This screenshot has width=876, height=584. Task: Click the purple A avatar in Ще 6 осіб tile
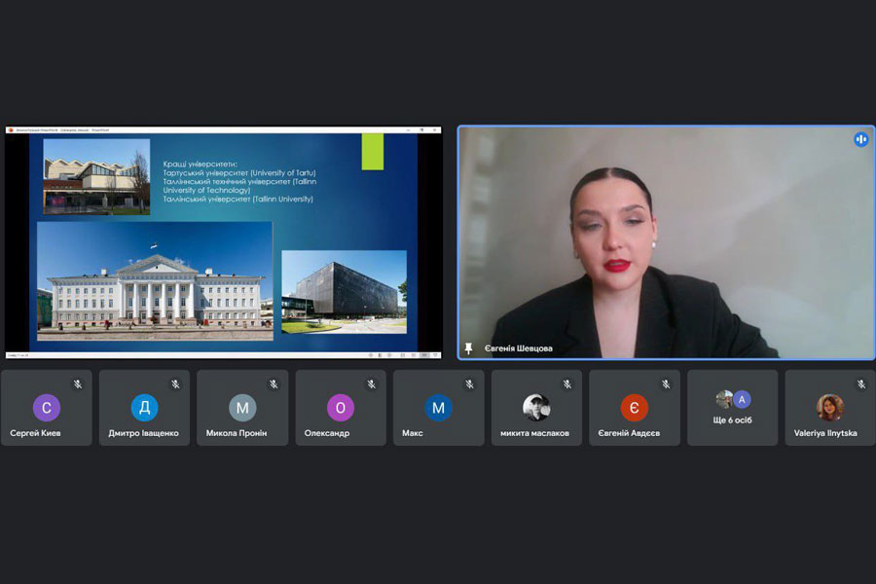[742, 400]
